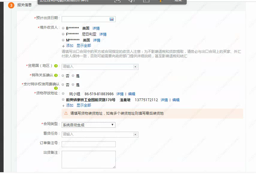Select the consignee F******* 尼日利亚 radio button
This screenshot has width=256, height=174.
63,34
